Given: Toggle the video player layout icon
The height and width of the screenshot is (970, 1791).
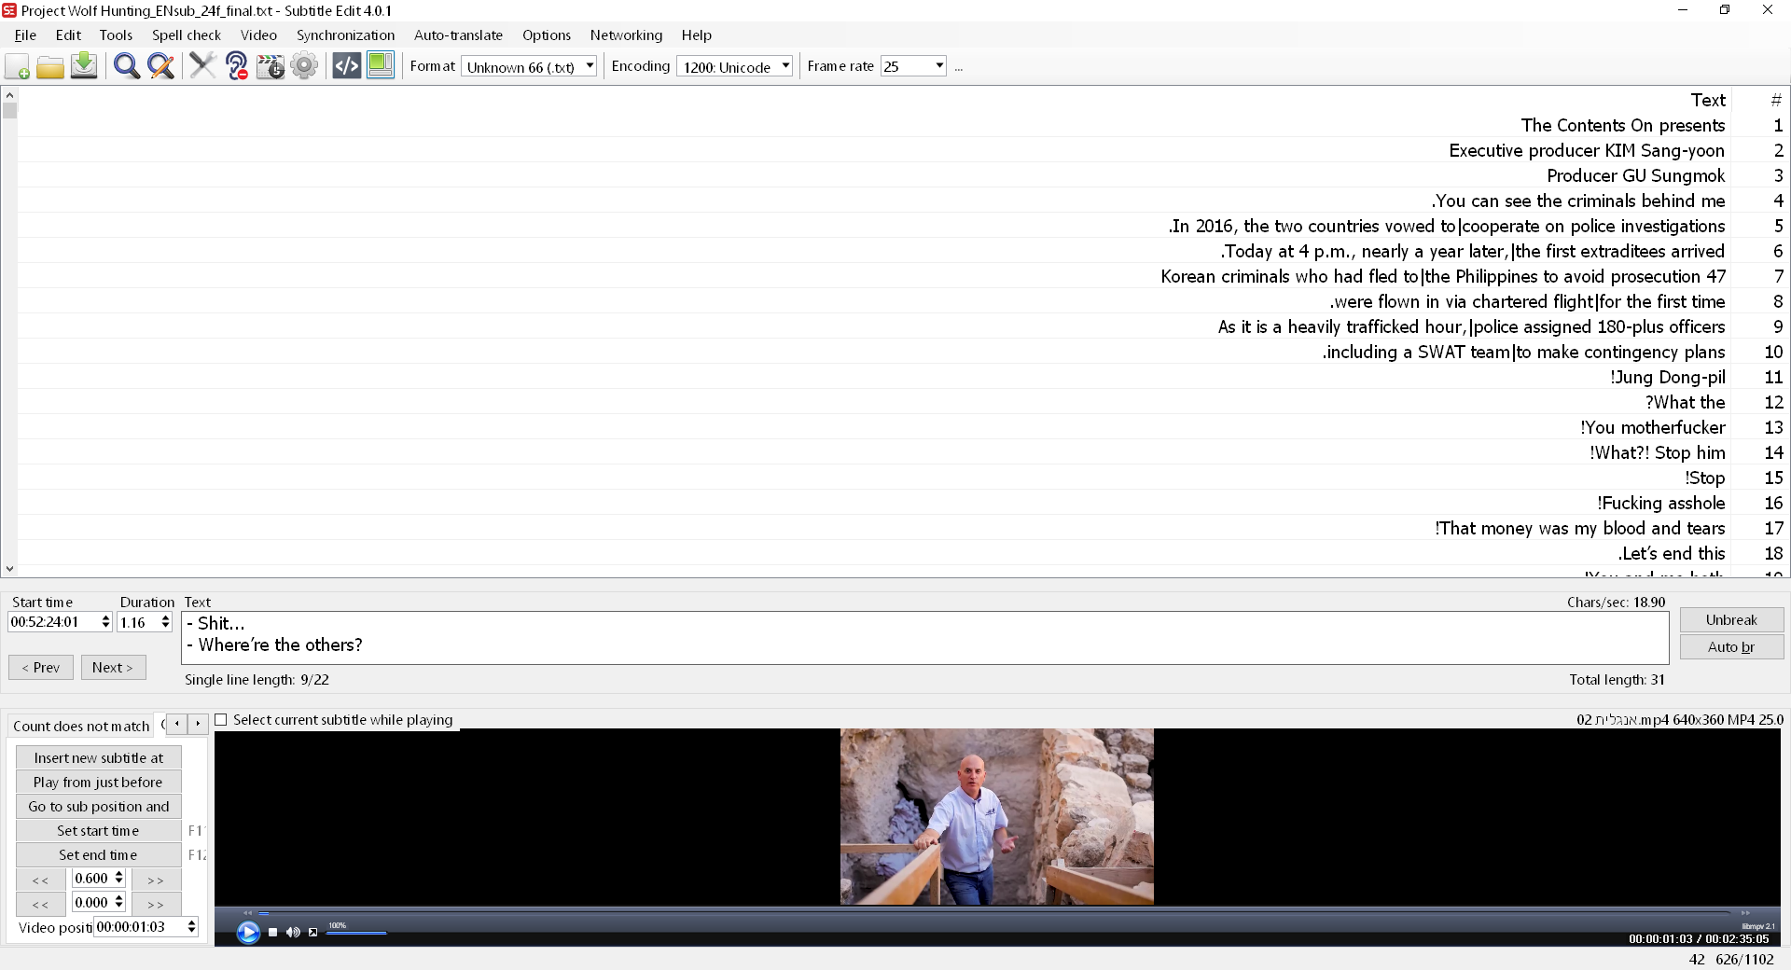Looking at the screenshot, I should click(380, 65).
